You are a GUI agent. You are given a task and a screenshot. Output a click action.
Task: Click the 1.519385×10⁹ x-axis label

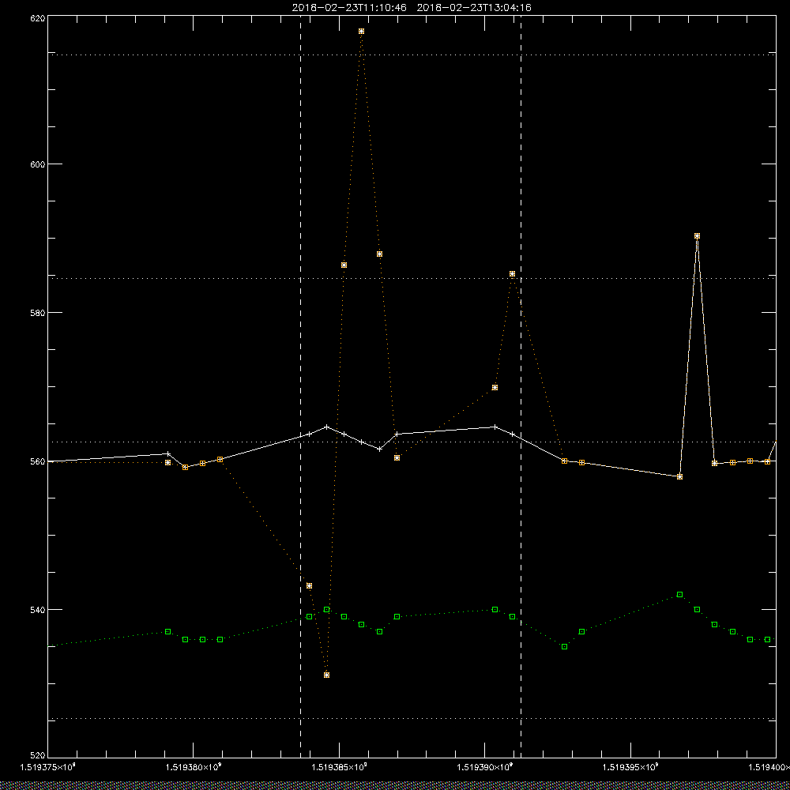339,767
